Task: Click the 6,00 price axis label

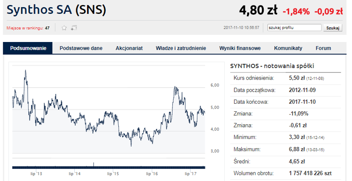Action: pos(215,85)
